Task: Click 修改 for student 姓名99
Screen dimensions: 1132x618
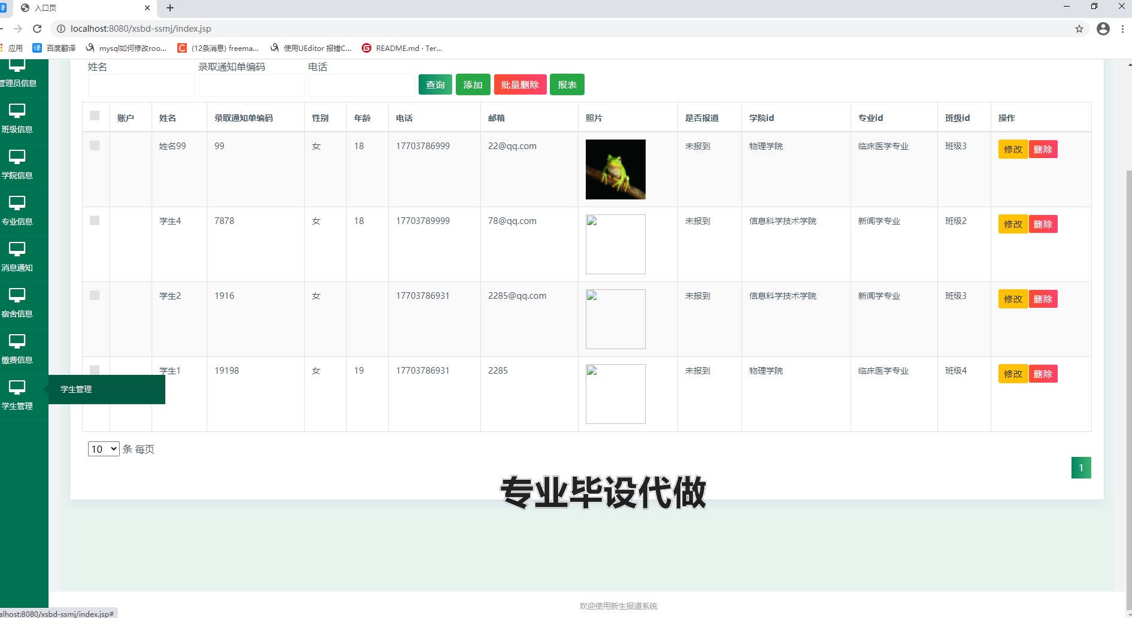Action: pyautogui.click(x=1013, y=149)
